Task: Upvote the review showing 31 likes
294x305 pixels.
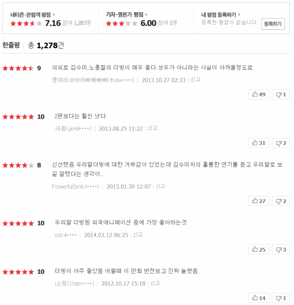Action: [x=259, y=143]
